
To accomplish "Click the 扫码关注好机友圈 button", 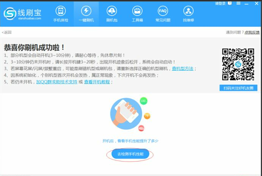I will (x=238, y=88).
